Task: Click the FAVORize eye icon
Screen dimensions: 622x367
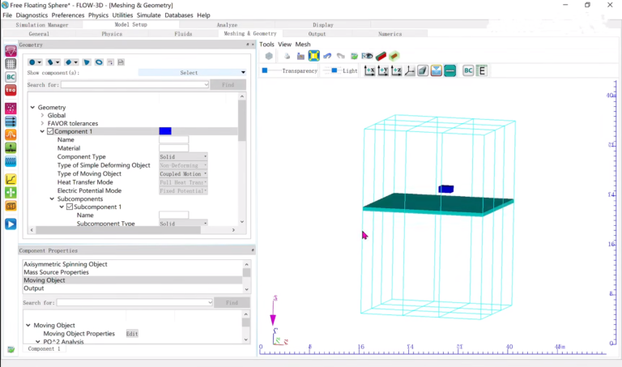Action: click(368, 56)
